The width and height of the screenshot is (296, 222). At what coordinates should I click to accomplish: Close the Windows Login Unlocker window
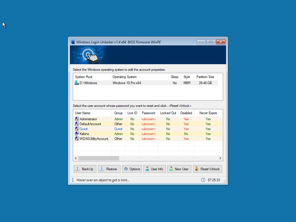(x=221, y=42)
